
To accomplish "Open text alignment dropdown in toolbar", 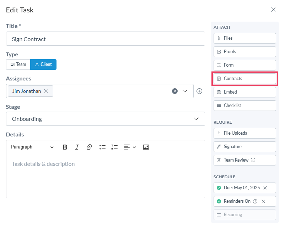I will click(130, 147).
